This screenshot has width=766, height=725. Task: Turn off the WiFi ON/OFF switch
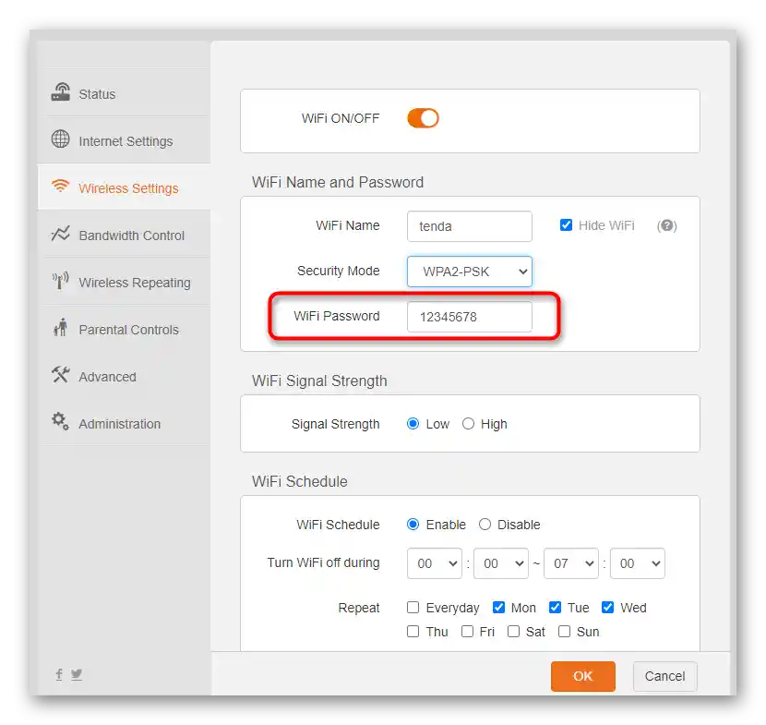coord(423,118)
